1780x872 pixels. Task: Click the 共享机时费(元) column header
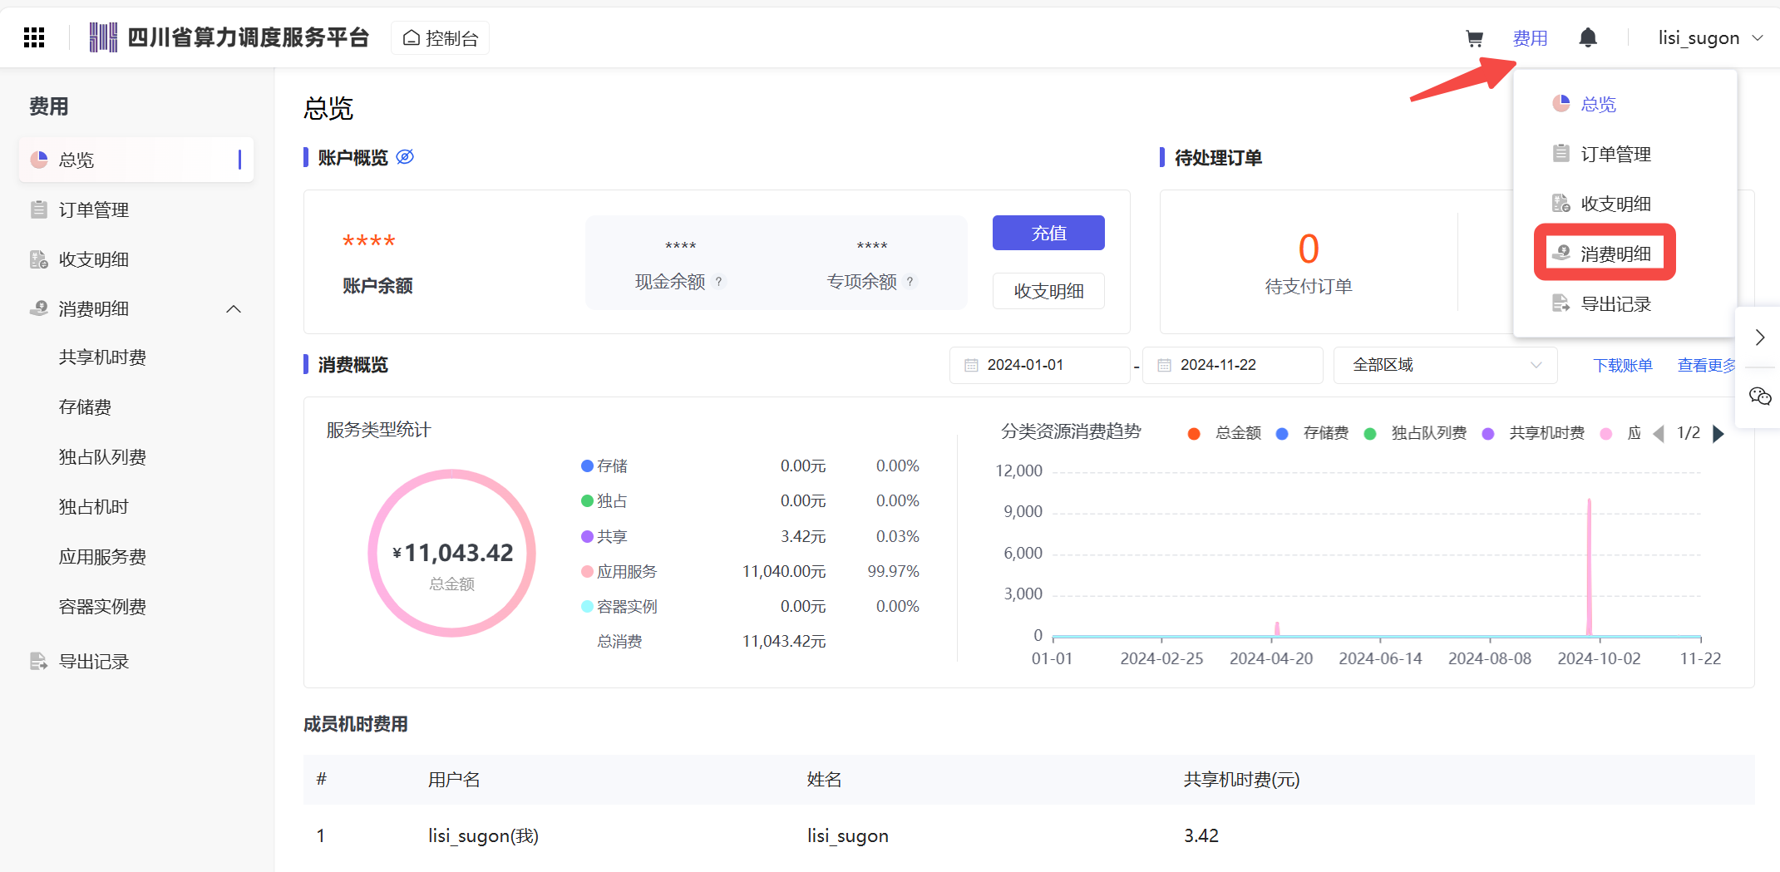[x=1242, y=780]
